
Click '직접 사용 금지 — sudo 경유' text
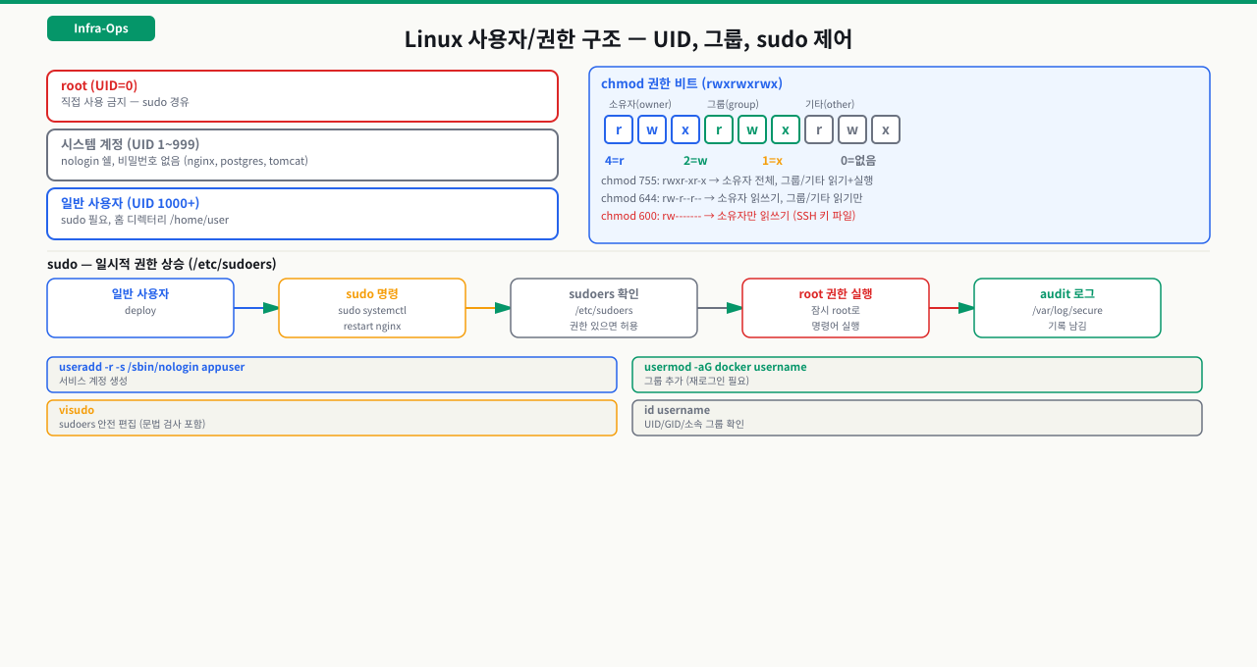tap(125, 102)
